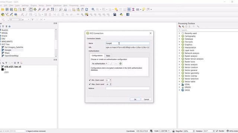Open the Raster menu
238x133 pixels.
(x=49, y=6)
